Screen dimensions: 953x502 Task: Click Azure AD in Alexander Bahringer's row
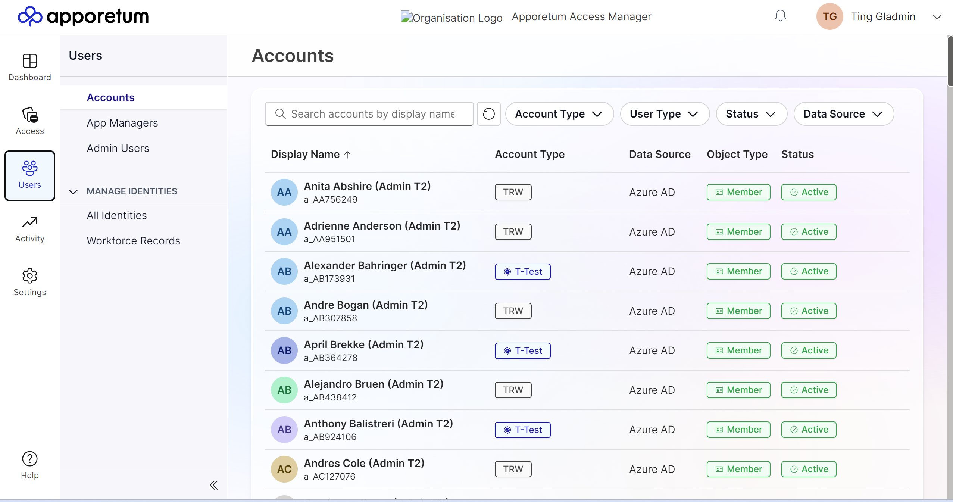[x=652, y=271]
